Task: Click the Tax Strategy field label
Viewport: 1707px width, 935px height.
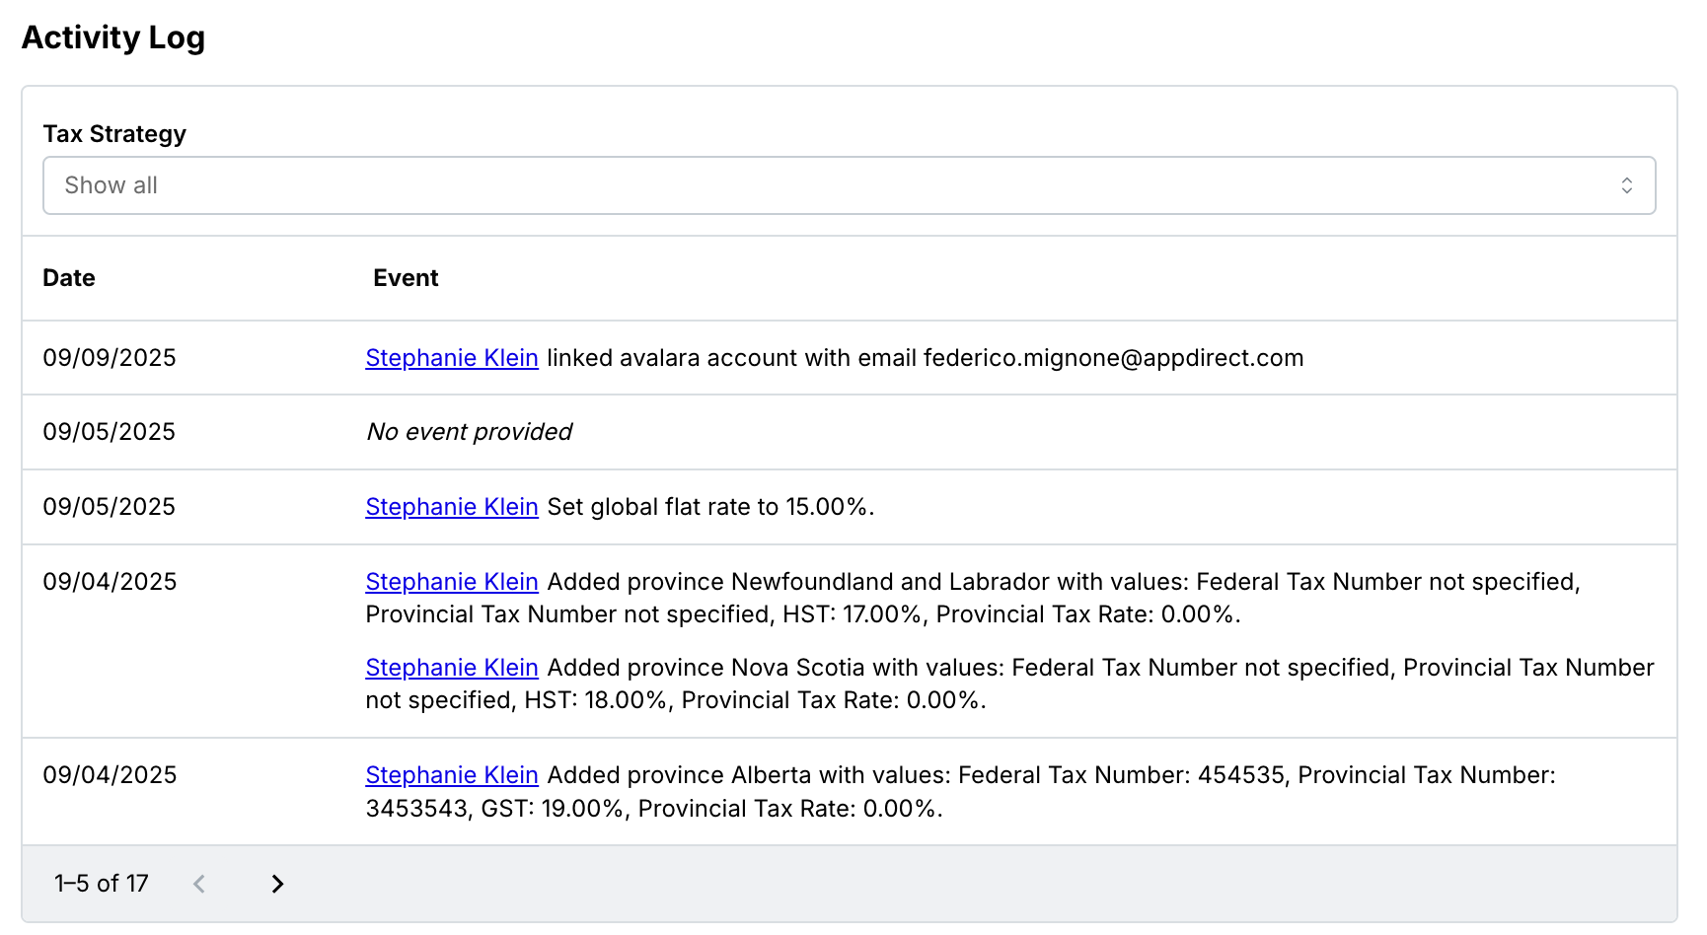Action: pyautogui.click(x=114, y=134)
